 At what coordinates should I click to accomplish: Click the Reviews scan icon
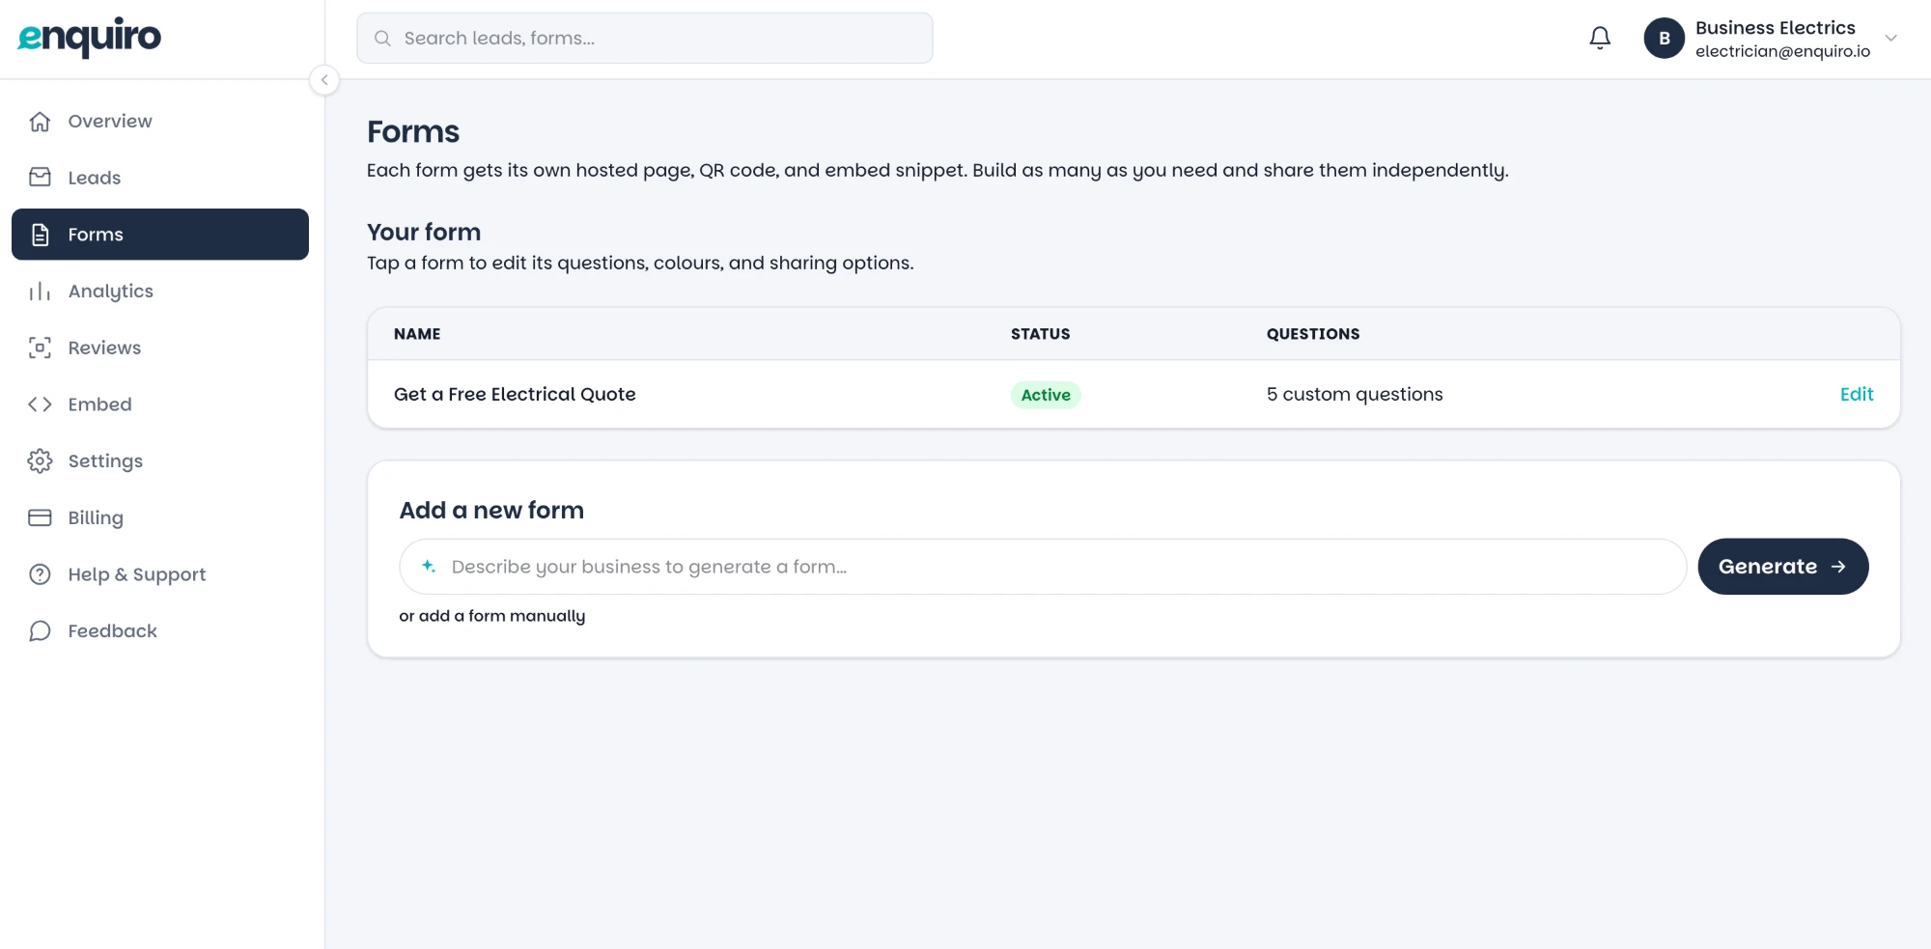pos(40,348)
